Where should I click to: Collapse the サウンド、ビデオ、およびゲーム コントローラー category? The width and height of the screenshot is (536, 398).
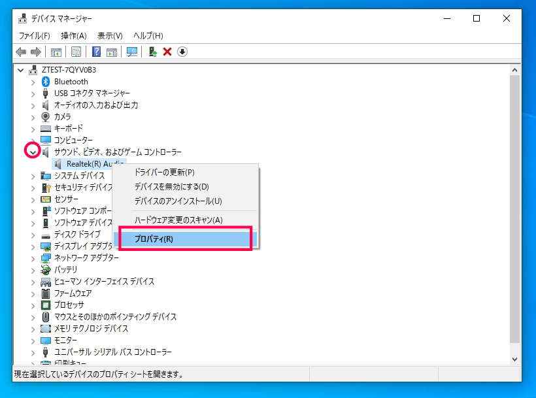click(x=33, y=152)
